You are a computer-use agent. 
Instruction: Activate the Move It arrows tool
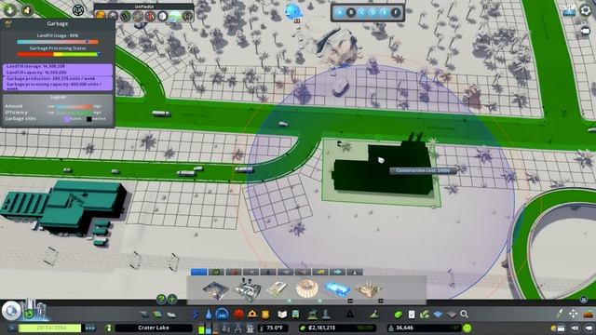pos(574,314)
